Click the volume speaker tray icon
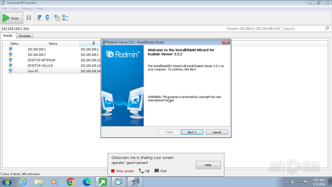 pos(293,182)
